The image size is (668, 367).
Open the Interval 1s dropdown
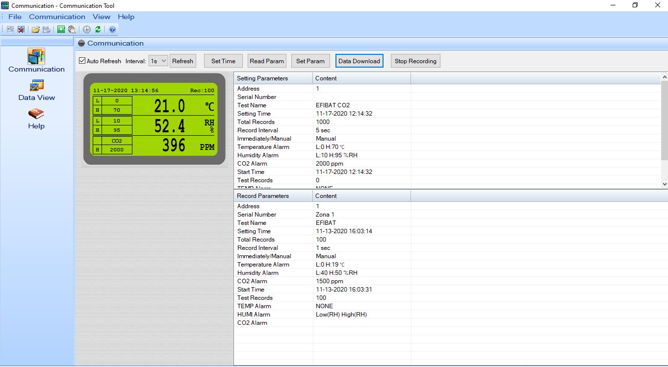[x=158, y=61]
